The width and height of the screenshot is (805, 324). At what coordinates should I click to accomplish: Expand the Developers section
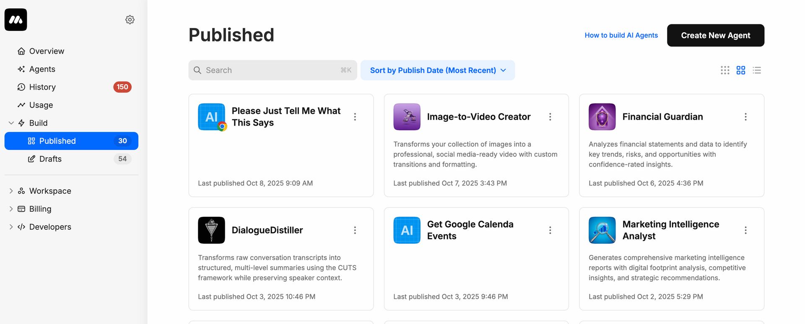pos(11,227)
